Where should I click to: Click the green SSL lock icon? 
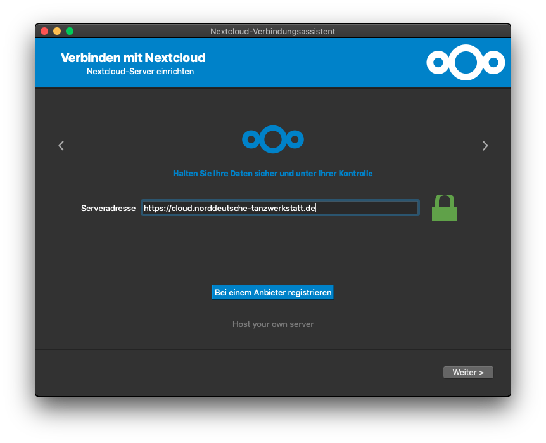click(444, 208)
